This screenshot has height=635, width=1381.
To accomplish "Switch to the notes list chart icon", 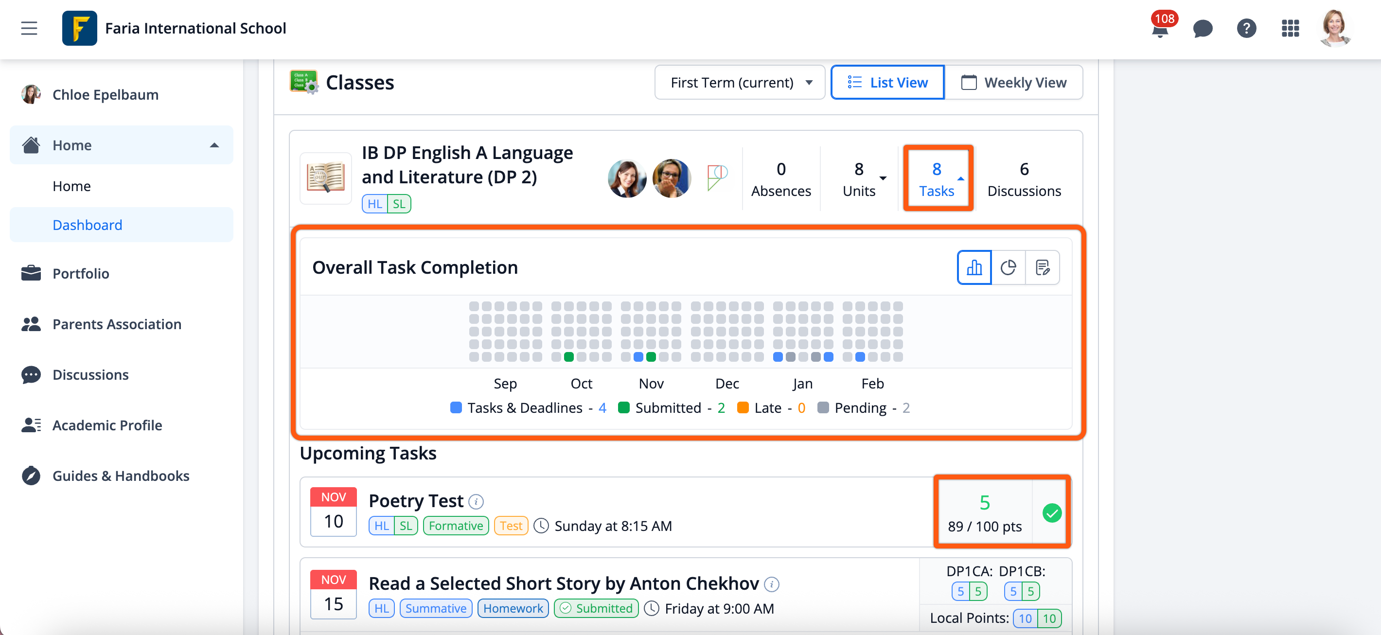I will (1042, 267).
